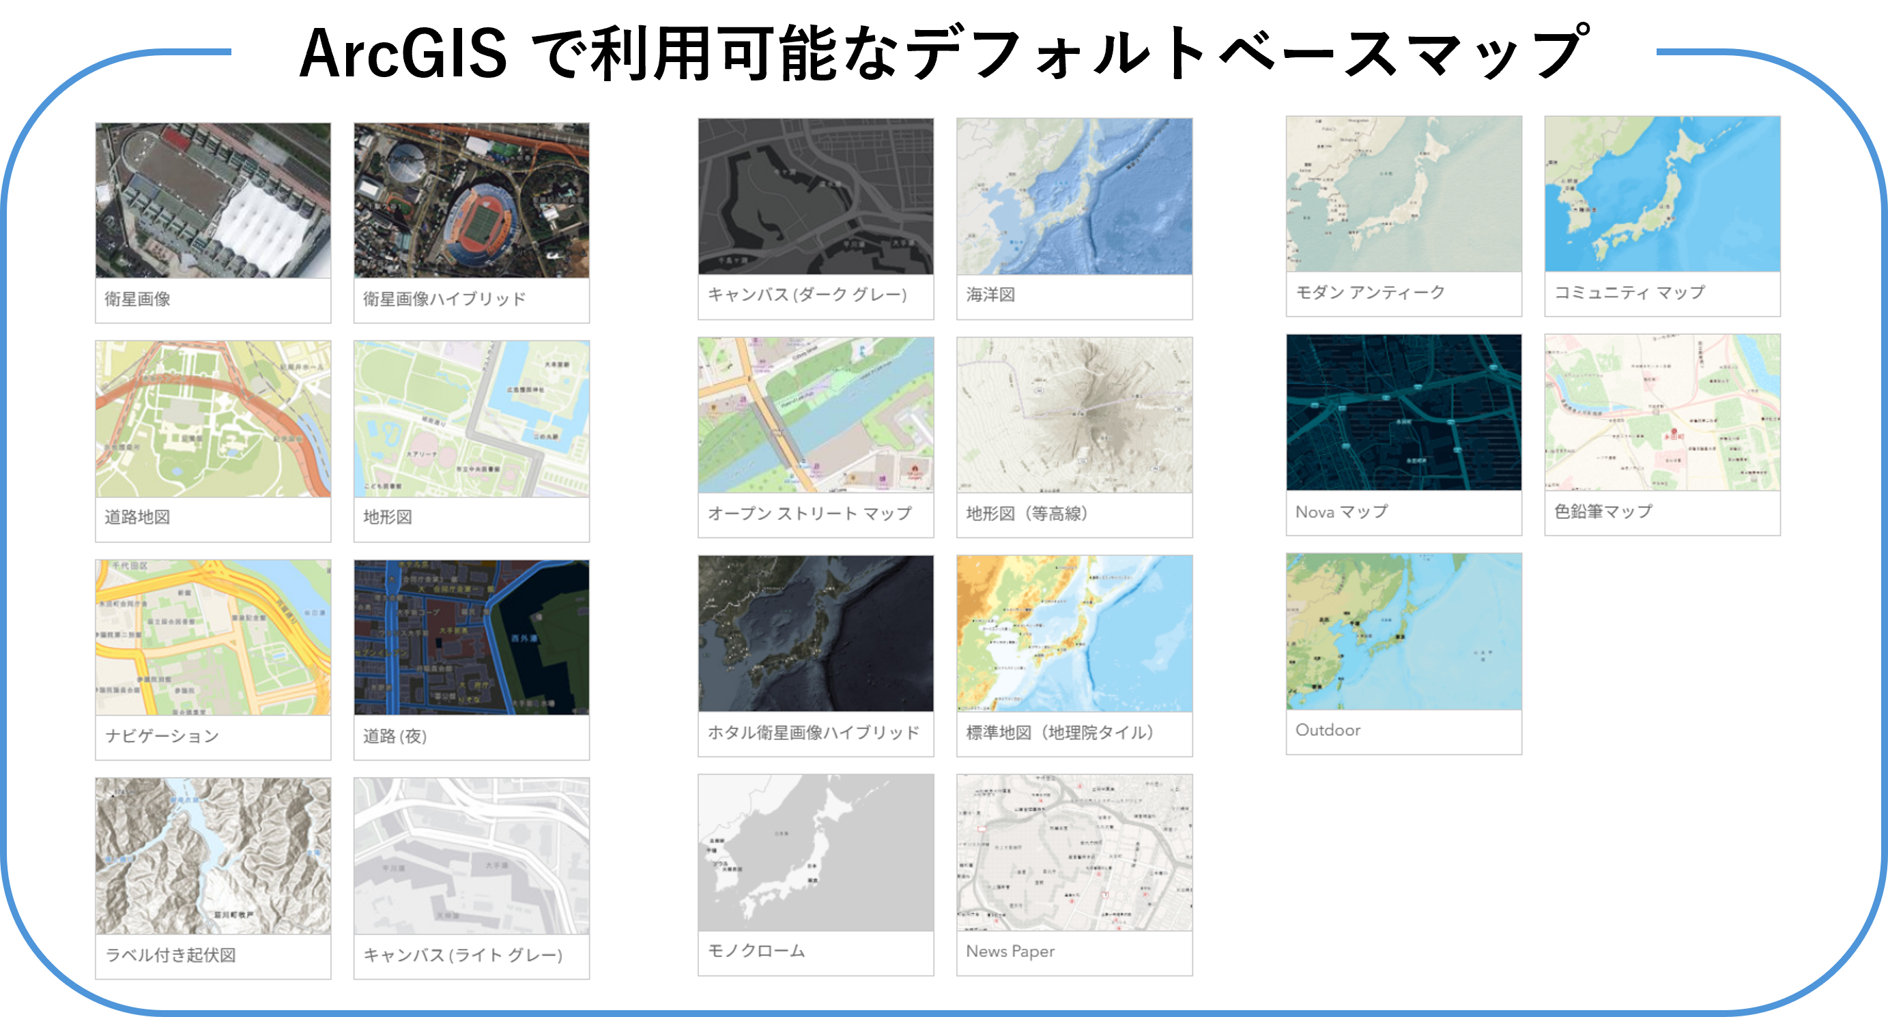Pick the モダン アンティーク basemap
Screen dimensions: 1888x1017
coord(1403,194)
